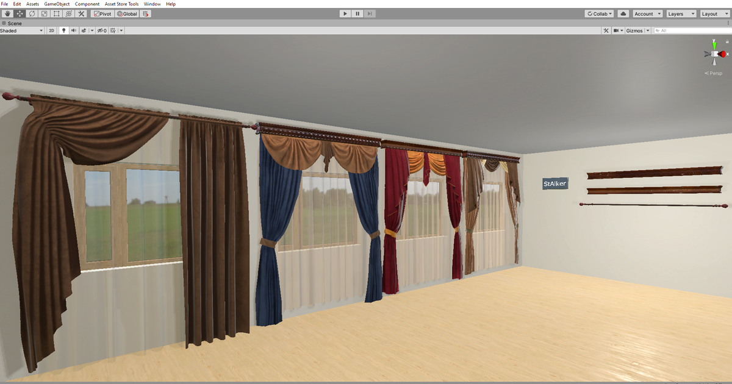Select the Move tool
Image resolution: width=732 pixels, height=384 pixels.
point(20,13)
